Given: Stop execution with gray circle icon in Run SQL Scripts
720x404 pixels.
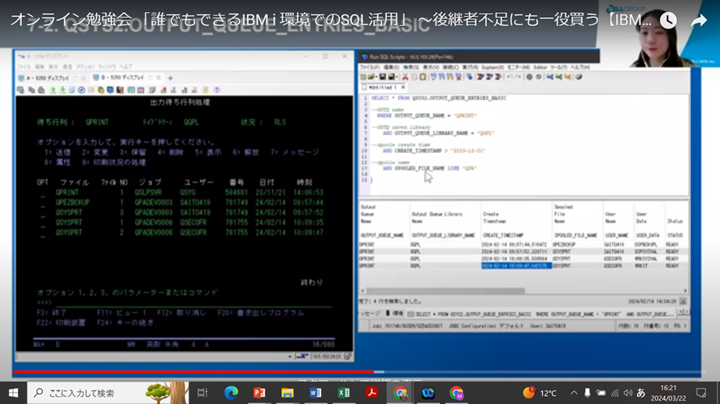Looking at the screenshot, I should [530, 77].
